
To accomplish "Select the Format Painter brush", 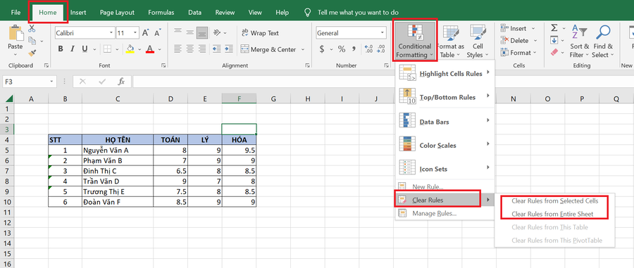I will tap(32, 53).
